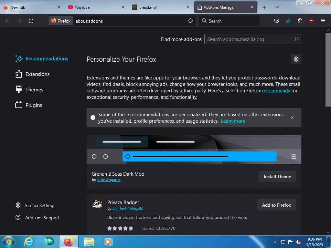Bookmark this page with the star icon

(x=190, y=21)
